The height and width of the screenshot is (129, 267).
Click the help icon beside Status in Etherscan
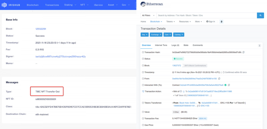pos(143,58)
